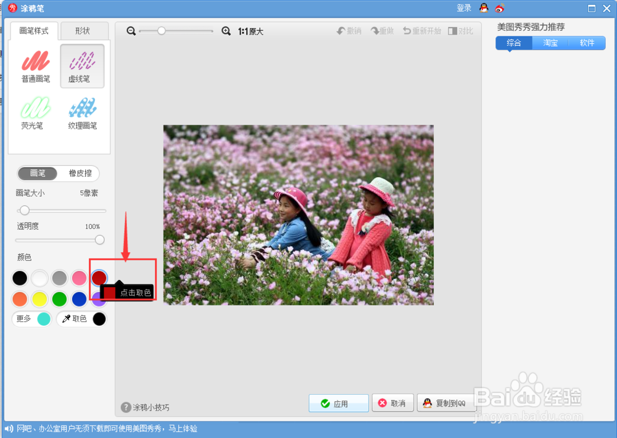
Task: Click the zoom out magnifier icon
Action: (x=131, y=31)
